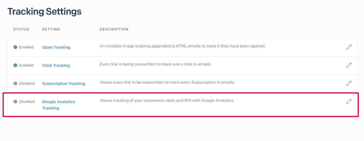Image resolution: width=364 pixels, height=141 pixels.
Task: Click the pencil icon for Click Tracking
Action: tap(349, 65)
